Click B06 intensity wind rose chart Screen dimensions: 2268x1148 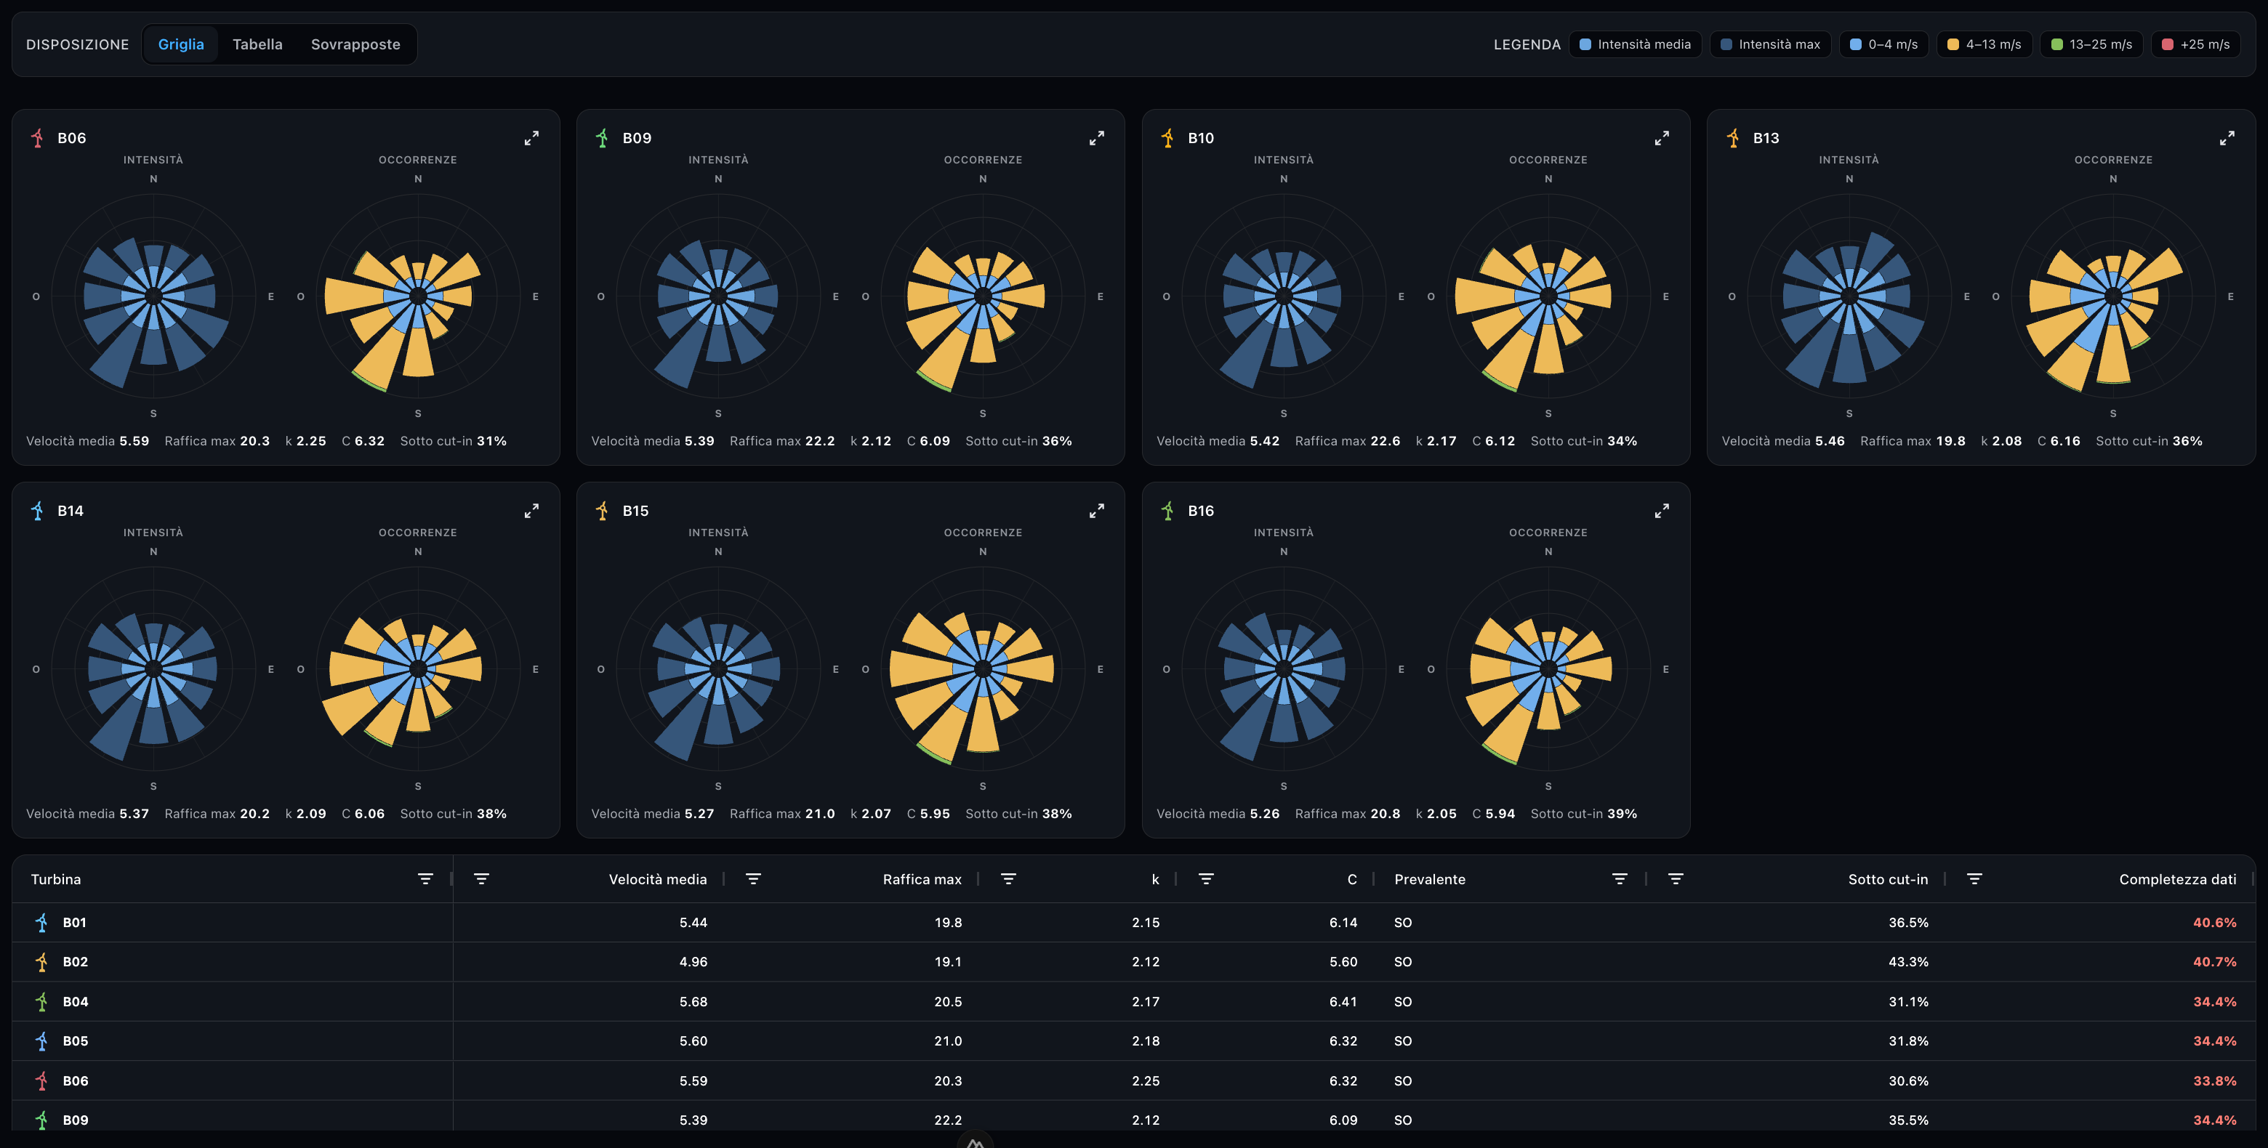[x=154, y=296]
